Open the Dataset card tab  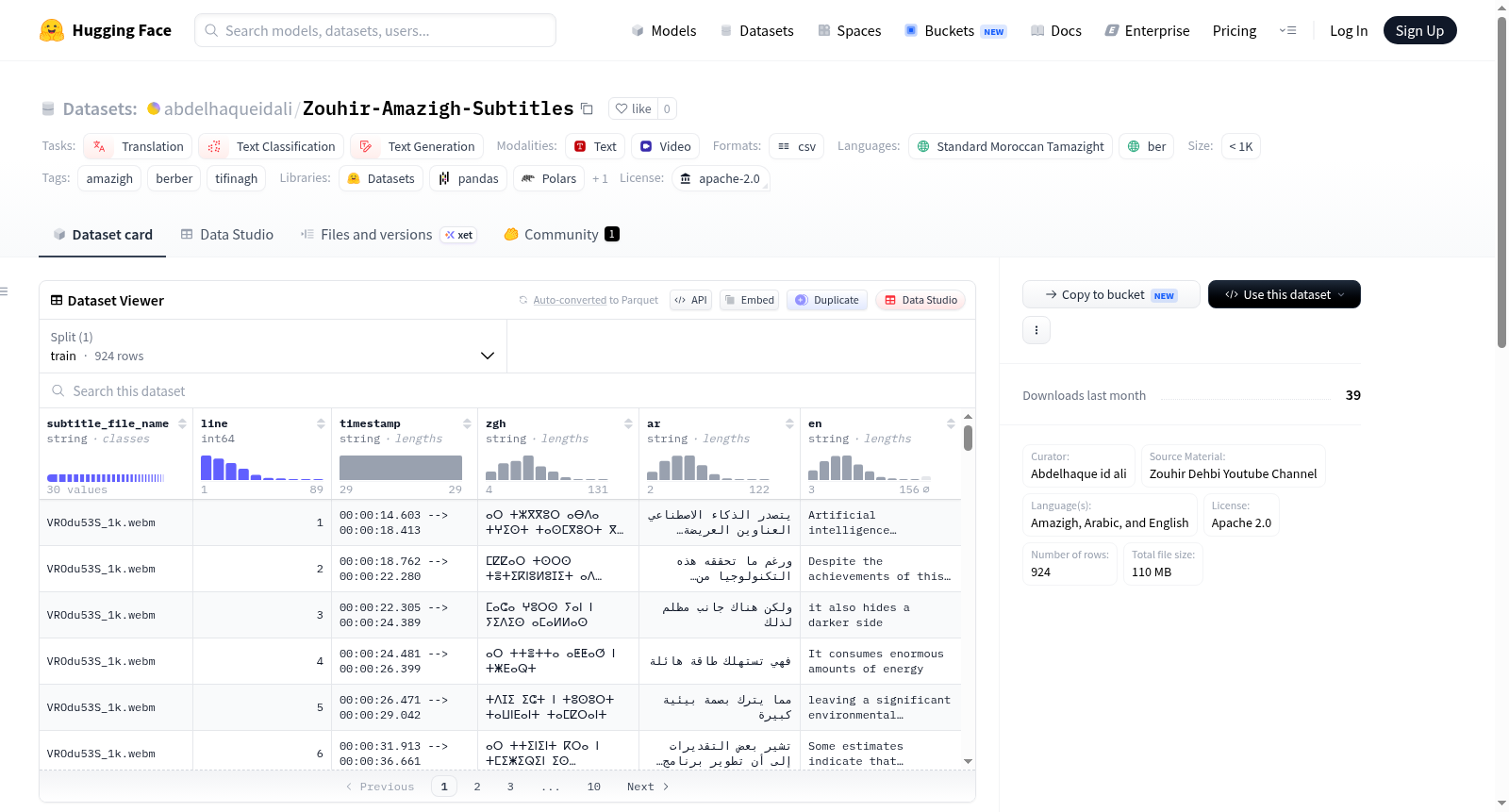102,235
